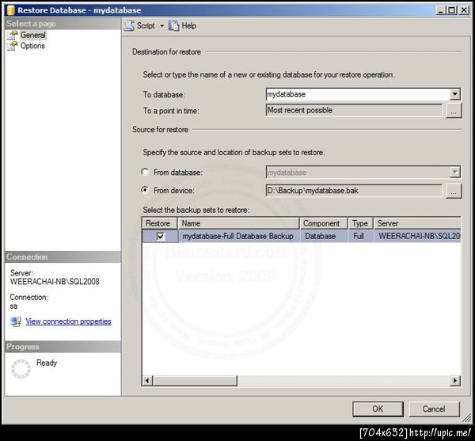
Task: Select the From database radio button
Action: [145, 172]
